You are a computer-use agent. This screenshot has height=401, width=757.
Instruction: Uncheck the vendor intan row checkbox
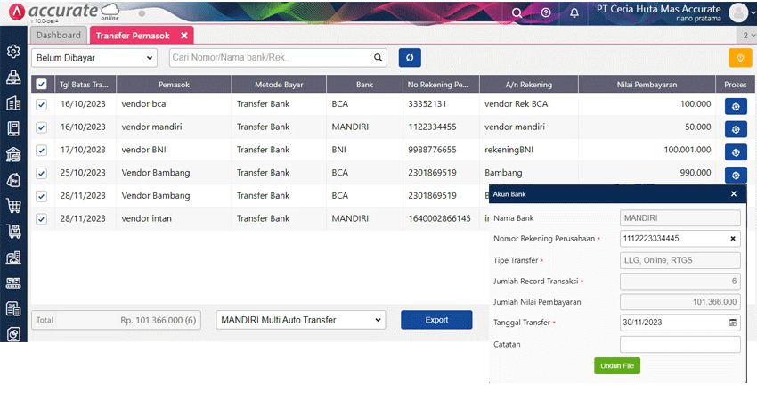41,218
